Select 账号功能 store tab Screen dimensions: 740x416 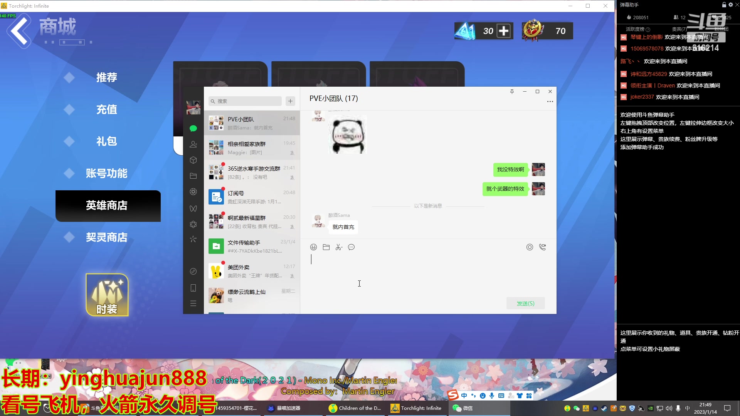click(x=107, y=173)
